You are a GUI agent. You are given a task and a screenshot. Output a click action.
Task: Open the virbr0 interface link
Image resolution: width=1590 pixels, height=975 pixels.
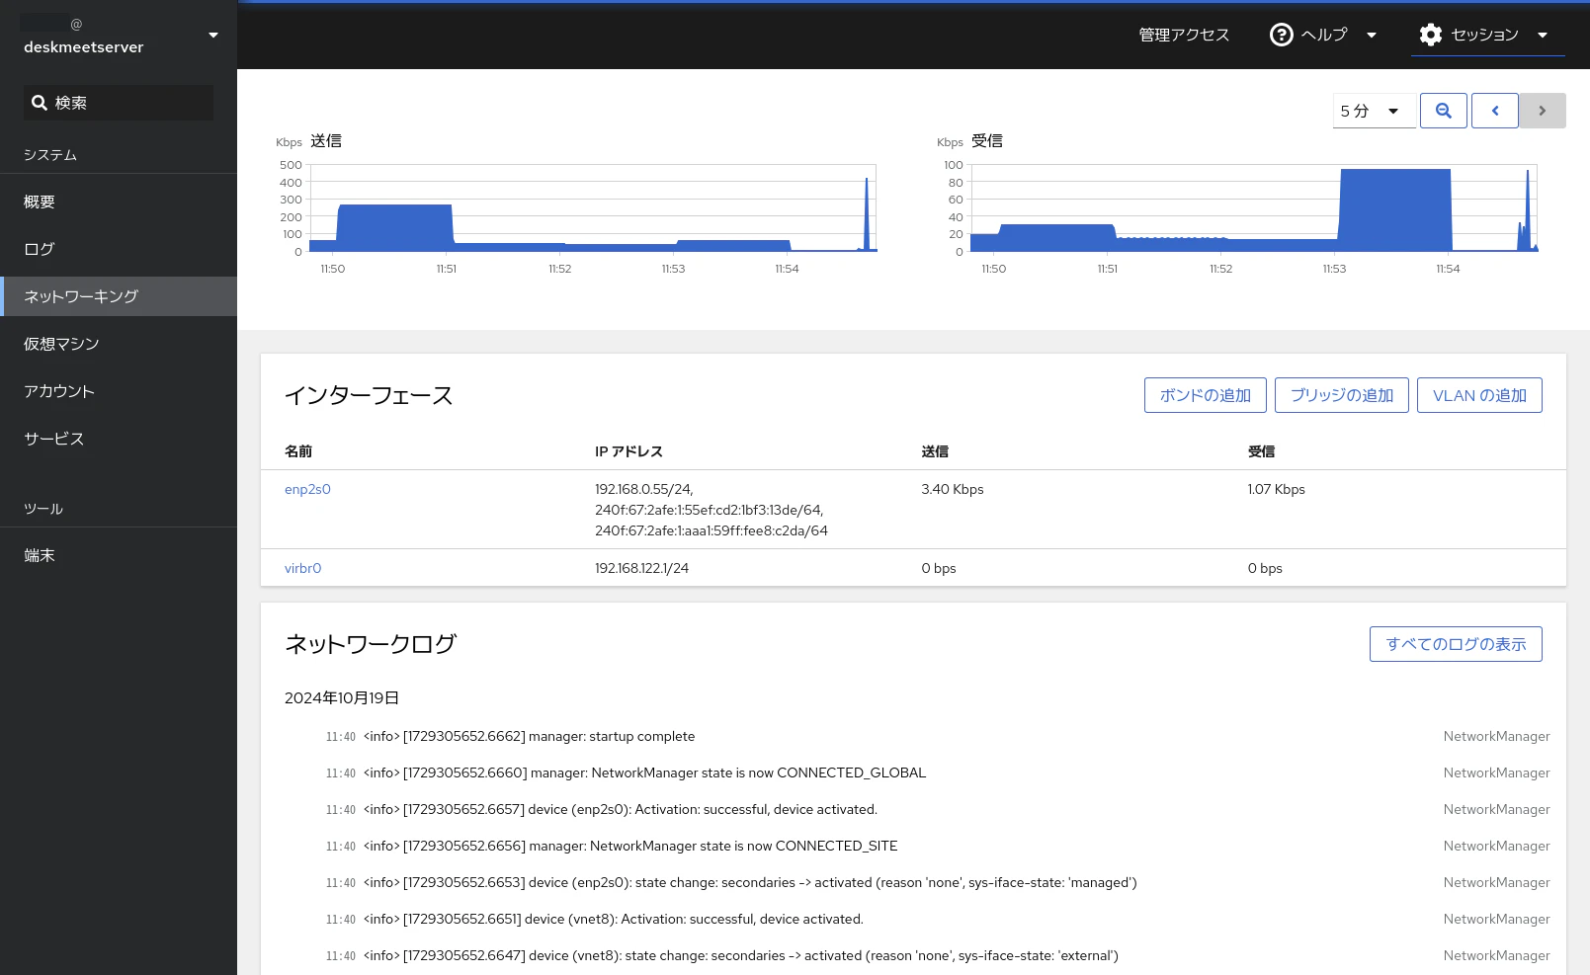tap(303, 568)
